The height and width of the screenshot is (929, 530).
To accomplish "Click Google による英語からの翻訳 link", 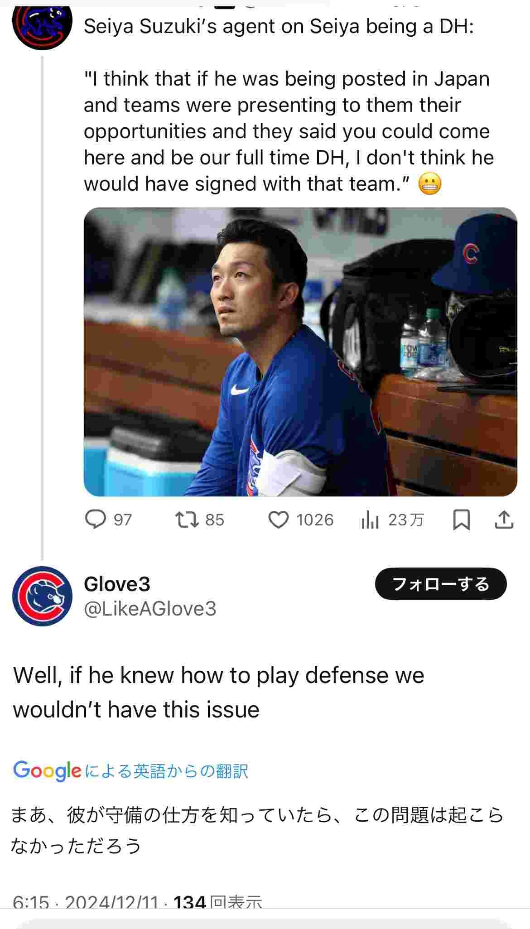I will (x=131, y=770).
